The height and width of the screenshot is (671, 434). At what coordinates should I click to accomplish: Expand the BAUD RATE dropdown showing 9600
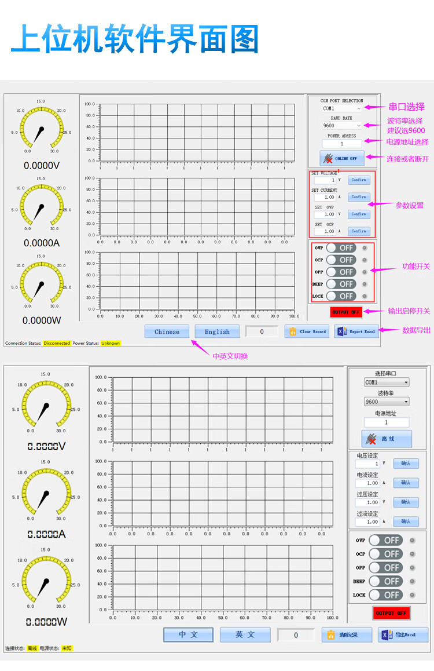click(x=342, y=125)
